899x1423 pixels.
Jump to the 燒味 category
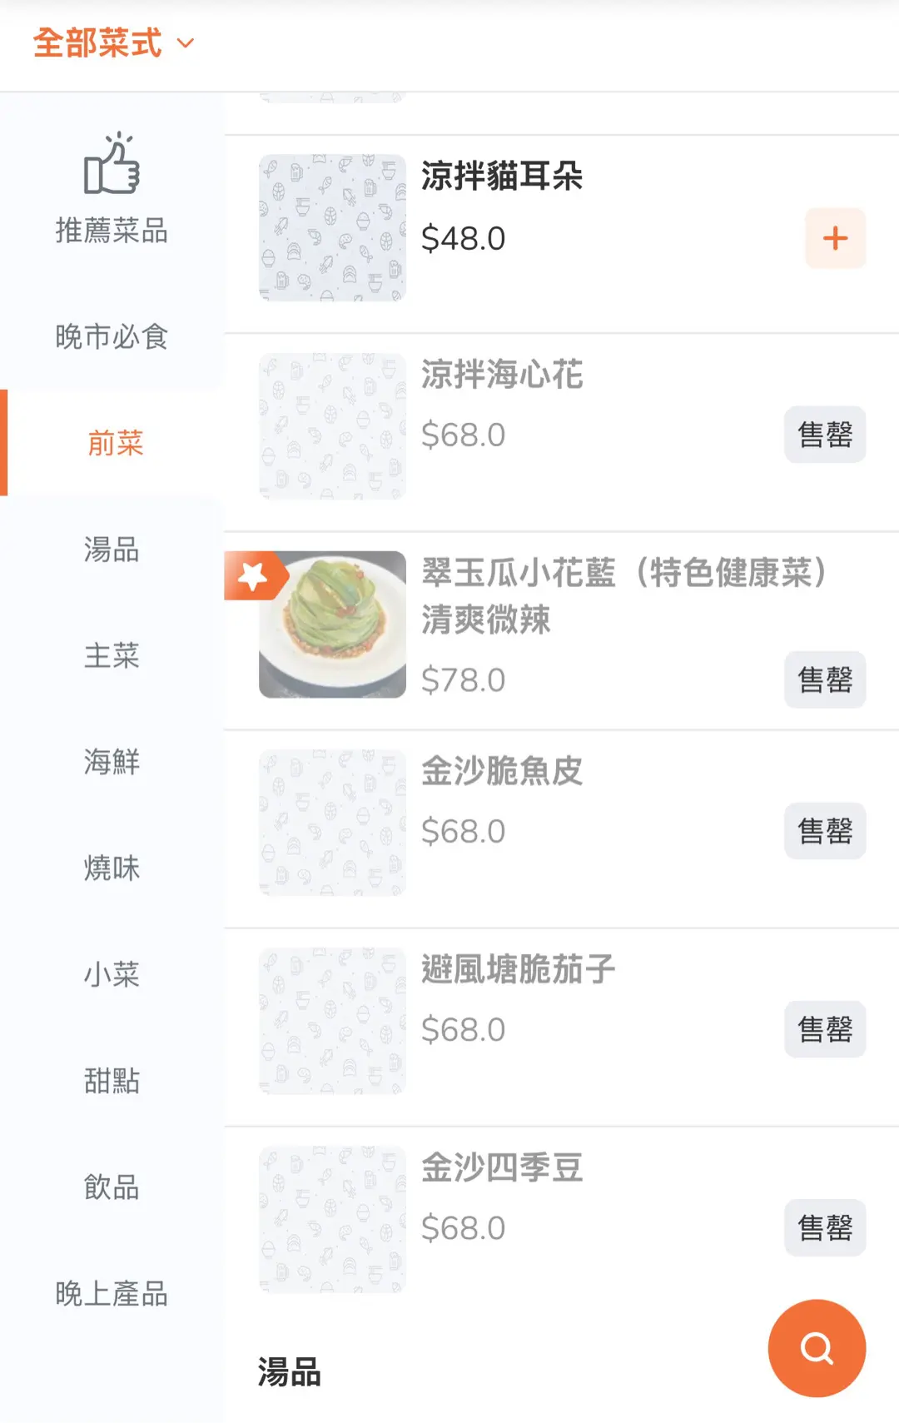[112, 868]
